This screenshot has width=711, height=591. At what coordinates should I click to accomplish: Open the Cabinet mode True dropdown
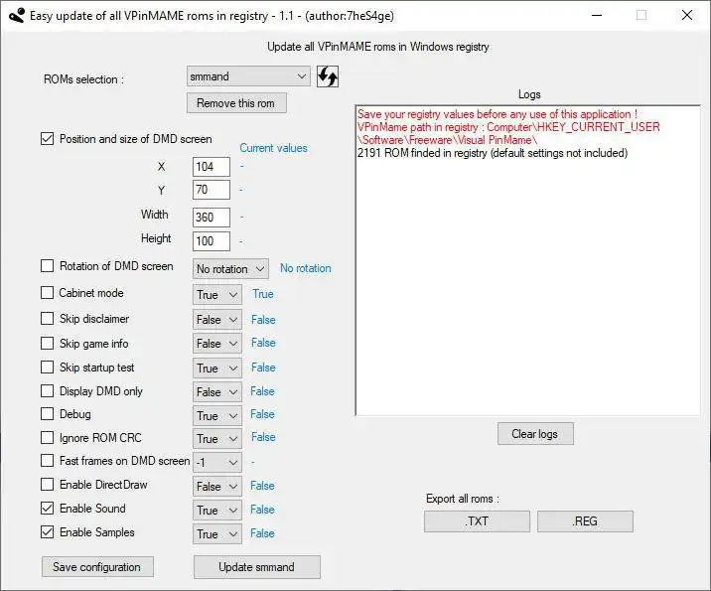click(217, 294)
